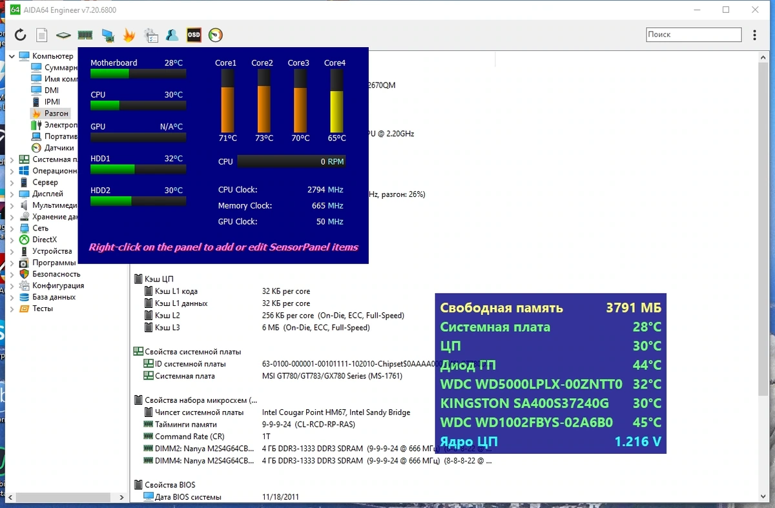This screenshot has height=508, width=775.
Task: Click the Хранение данных drive icon
Action: (24, 217)
